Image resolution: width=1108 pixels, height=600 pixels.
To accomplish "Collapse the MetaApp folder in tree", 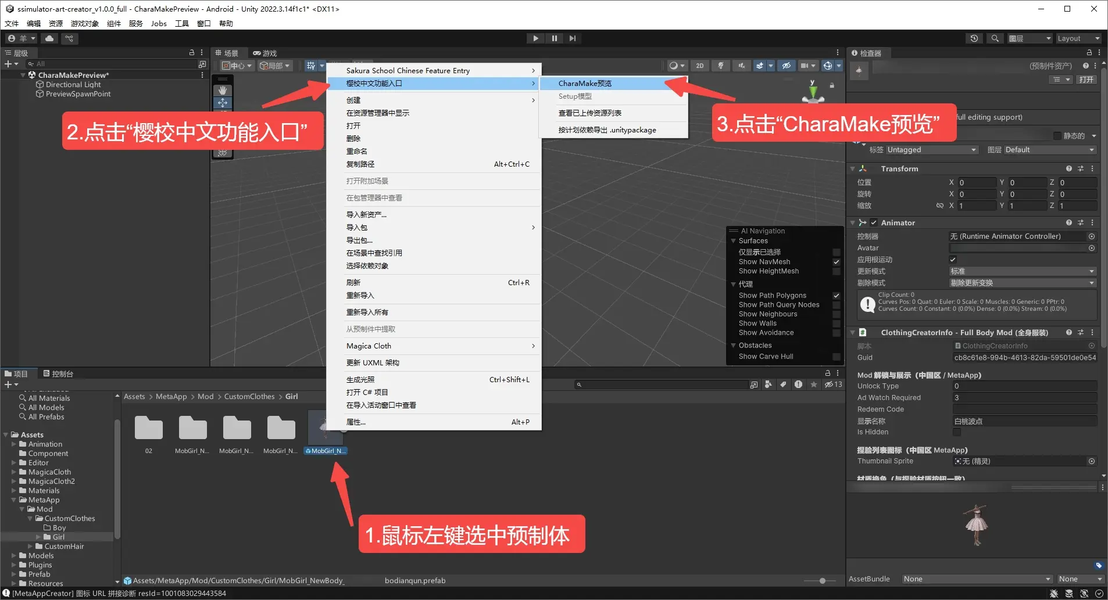I will [x=13, y=500].
